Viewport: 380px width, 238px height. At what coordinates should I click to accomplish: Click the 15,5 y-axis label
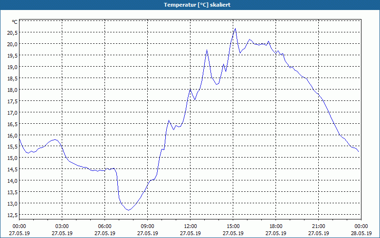[12, 147]
